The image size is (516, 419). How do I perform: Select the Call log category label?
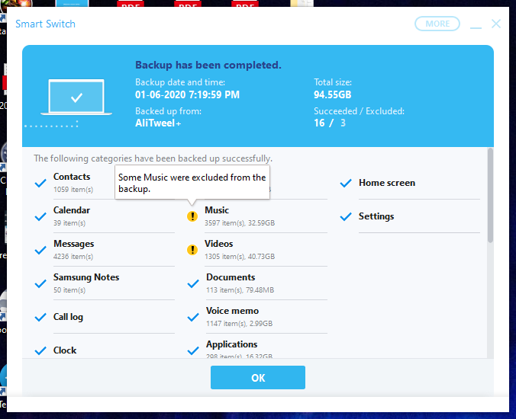tap(68, 317)
